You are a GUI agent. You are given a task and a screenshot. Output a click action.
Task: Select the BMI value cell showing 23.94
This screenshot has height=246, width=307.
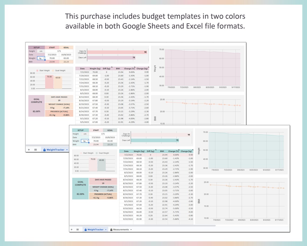52,62
